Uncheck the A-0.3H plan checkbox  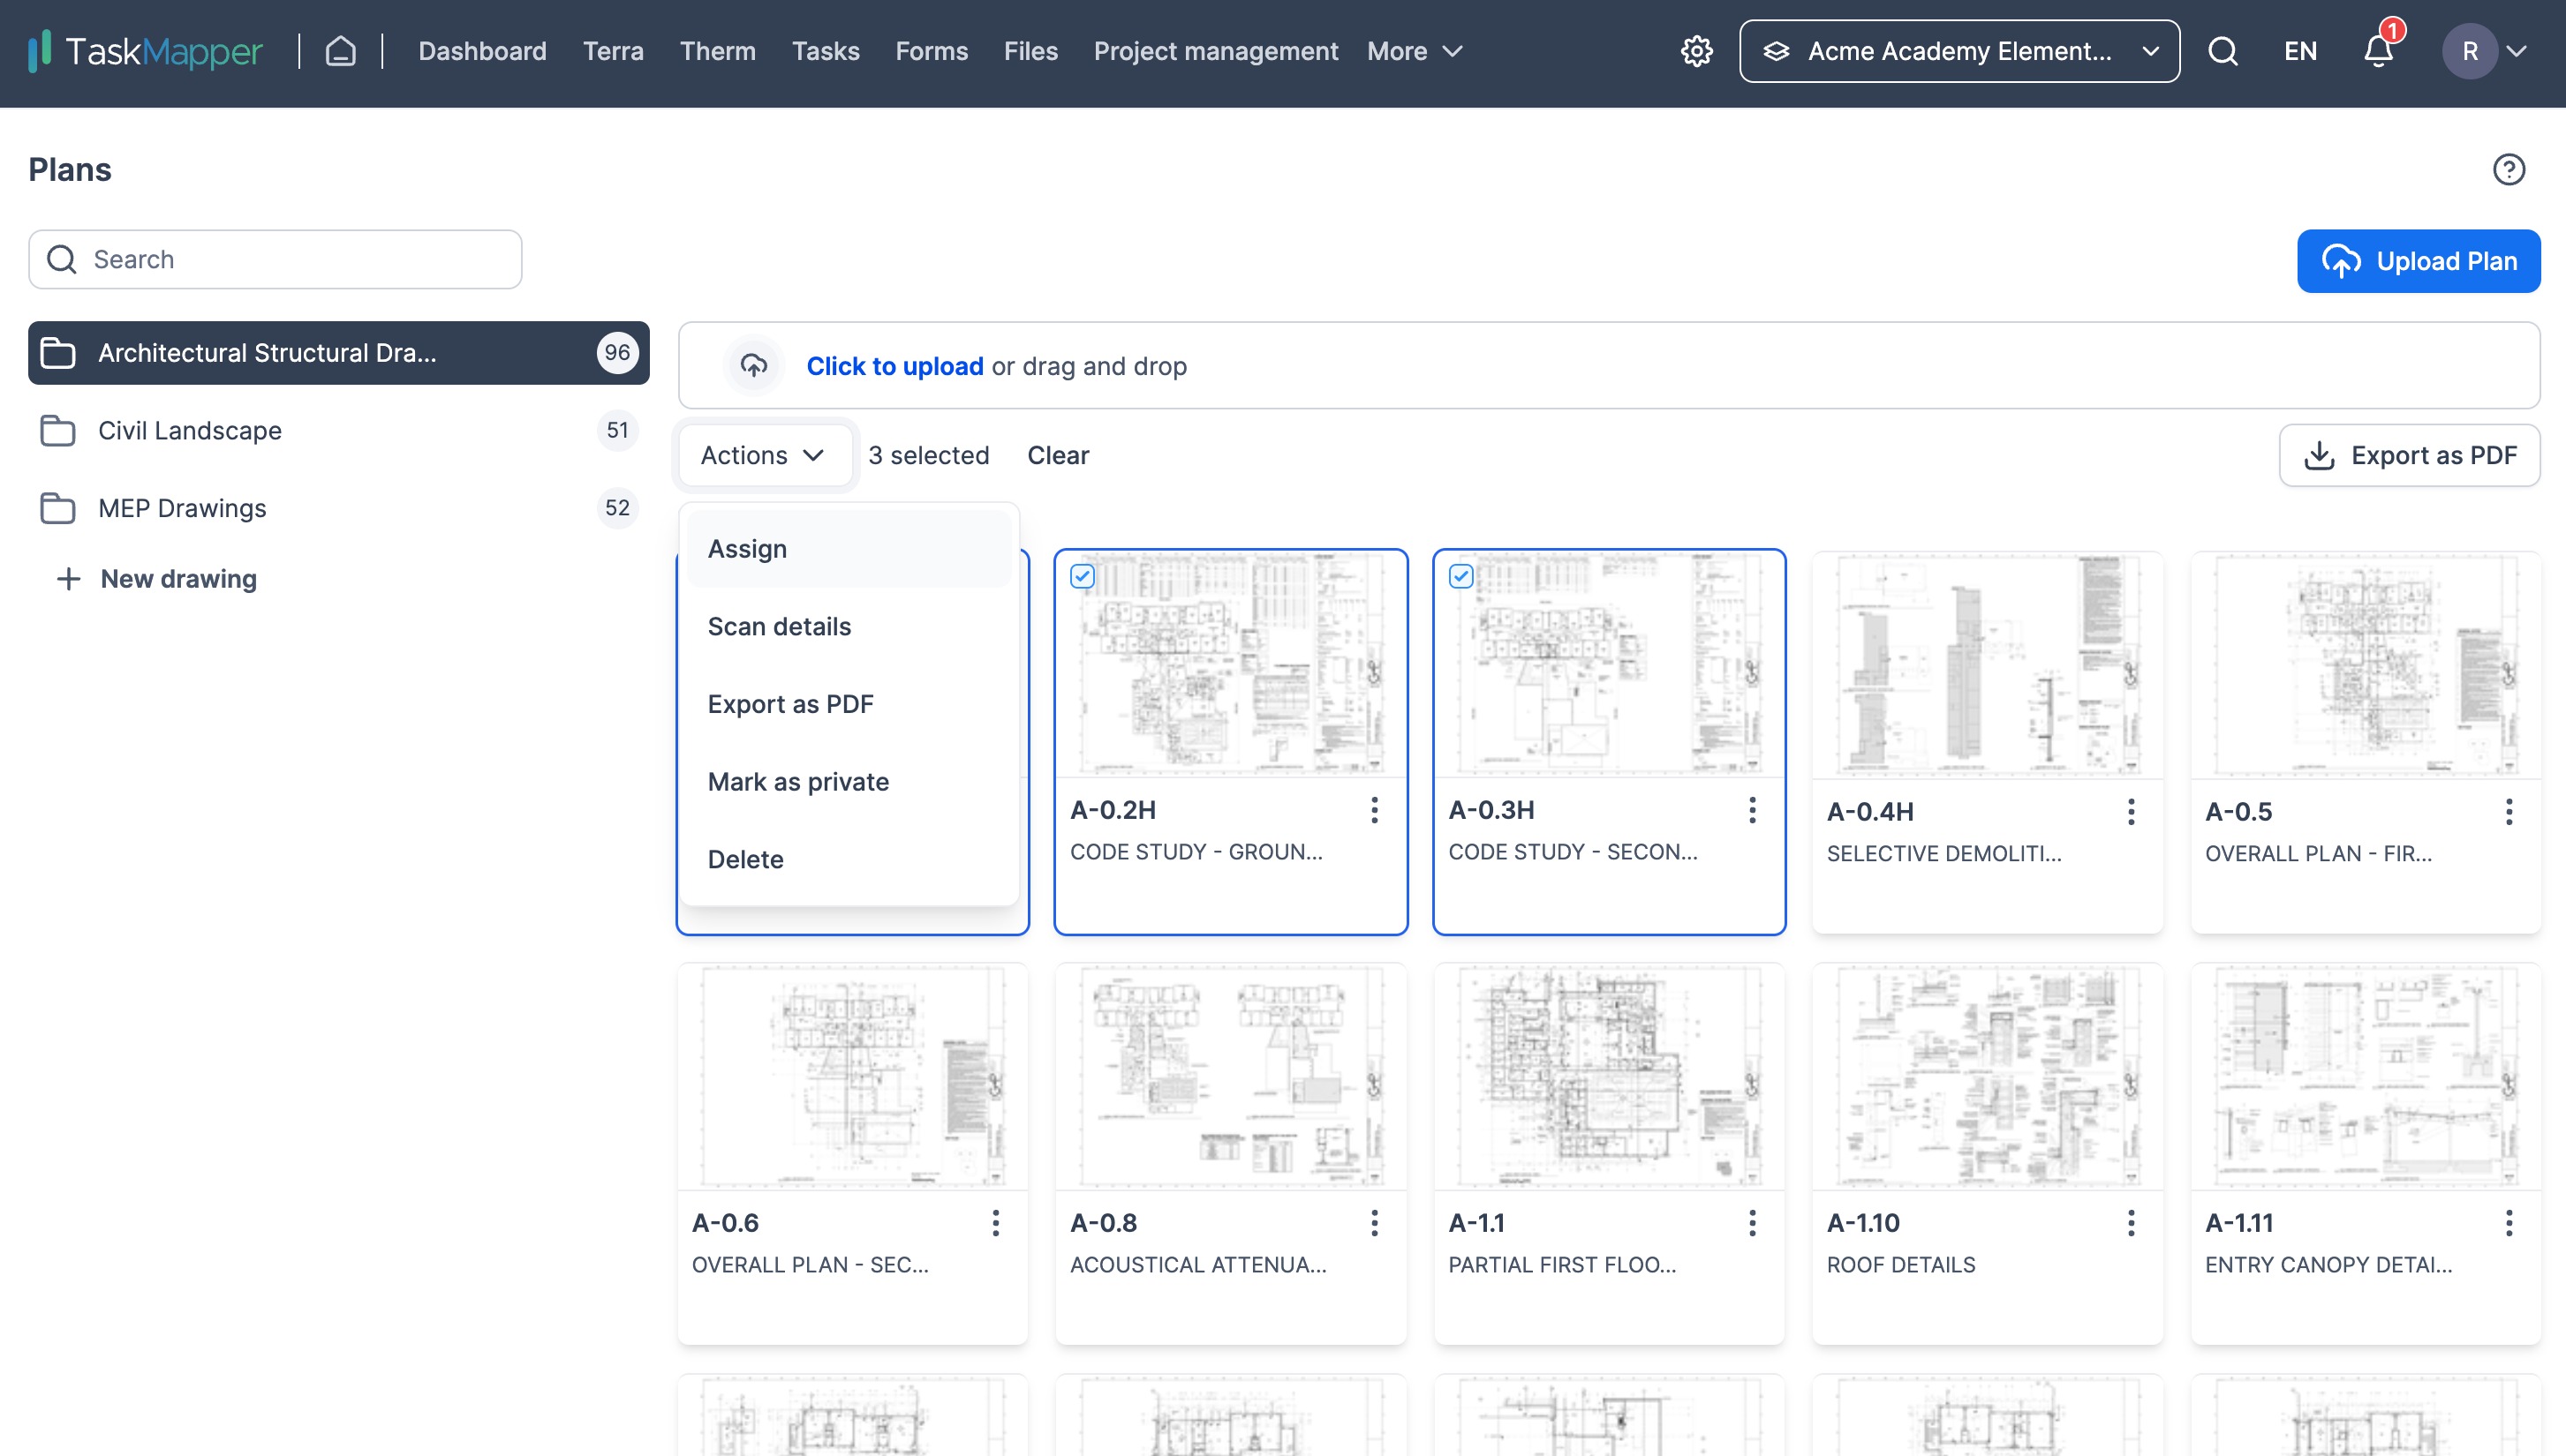[x=1460, y=577]
